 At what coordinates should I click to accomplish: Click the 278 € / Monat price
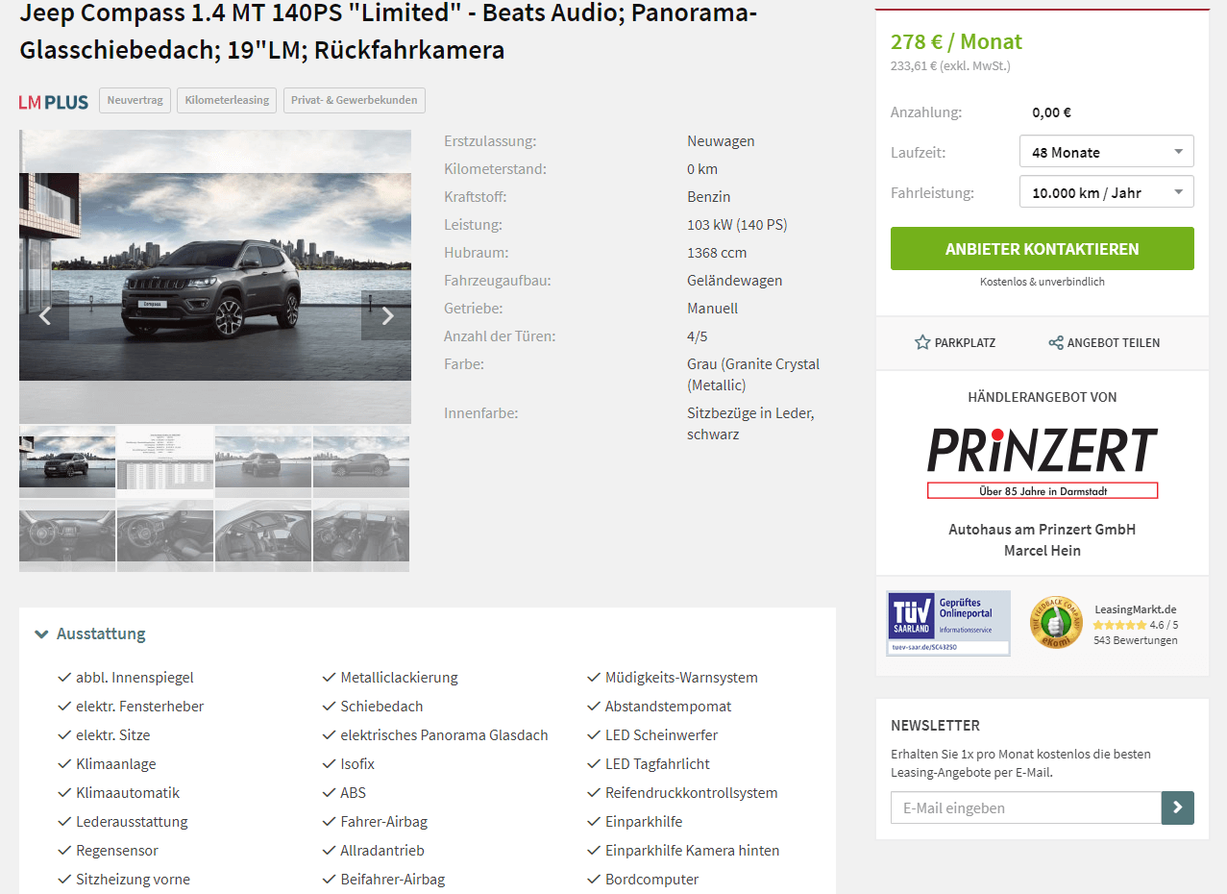[957, 42]
